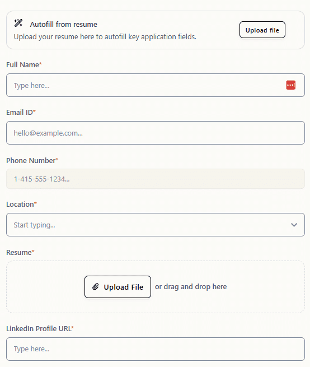
Task: Click the Location start typing combo box
Action: pos(156,225)
